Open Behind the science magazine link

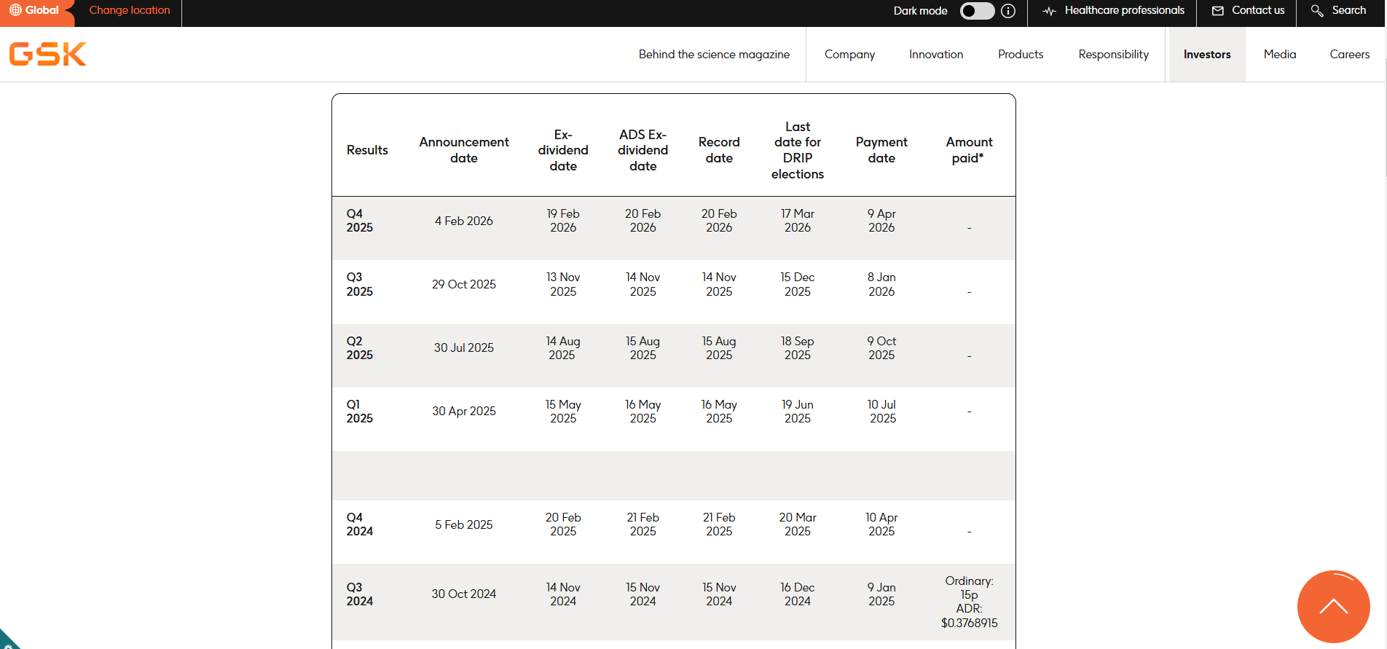tap(714, 55)
